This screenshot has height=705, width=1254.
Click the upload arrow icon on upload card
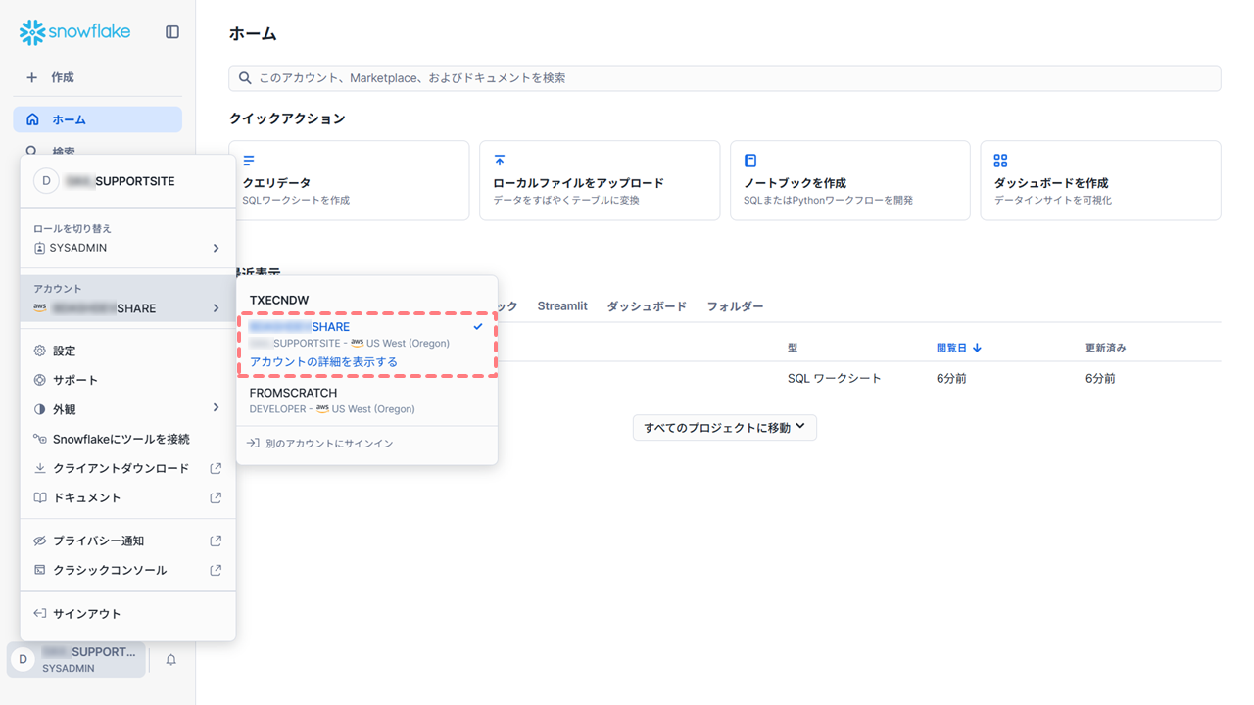pos(500,161)
